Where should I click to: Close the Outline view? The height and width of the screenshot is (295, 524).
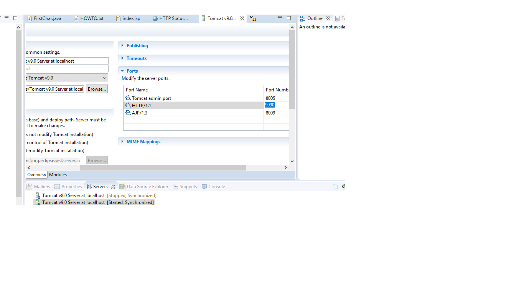coord(328,18)
